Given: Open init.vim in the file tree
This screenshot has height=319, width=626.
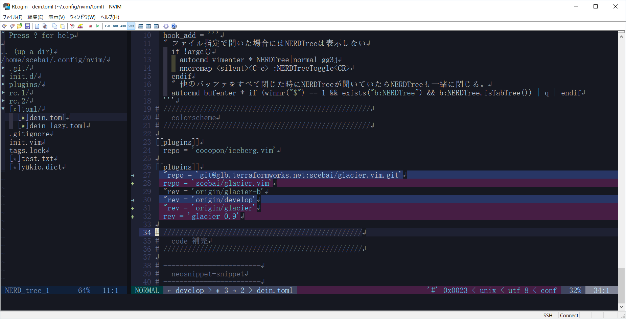Looking at the screenshot, I should pos(25,142).
